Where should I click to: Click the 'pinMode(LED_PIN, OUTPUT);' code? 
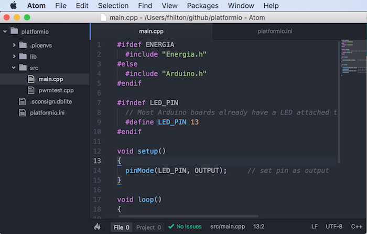[176, 171]
